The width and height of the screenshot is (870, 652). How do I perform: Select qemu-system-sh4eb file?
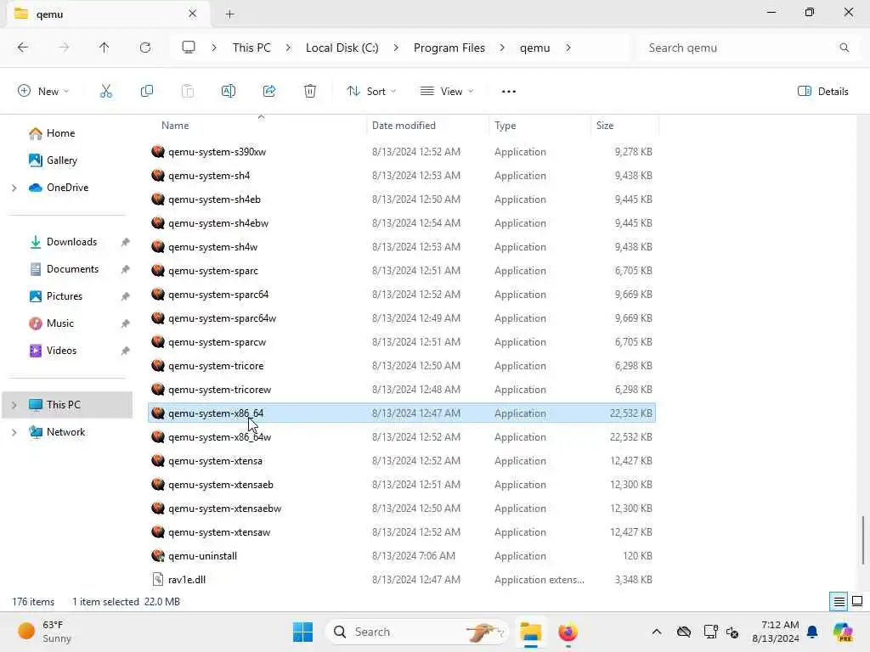(402, 199)
